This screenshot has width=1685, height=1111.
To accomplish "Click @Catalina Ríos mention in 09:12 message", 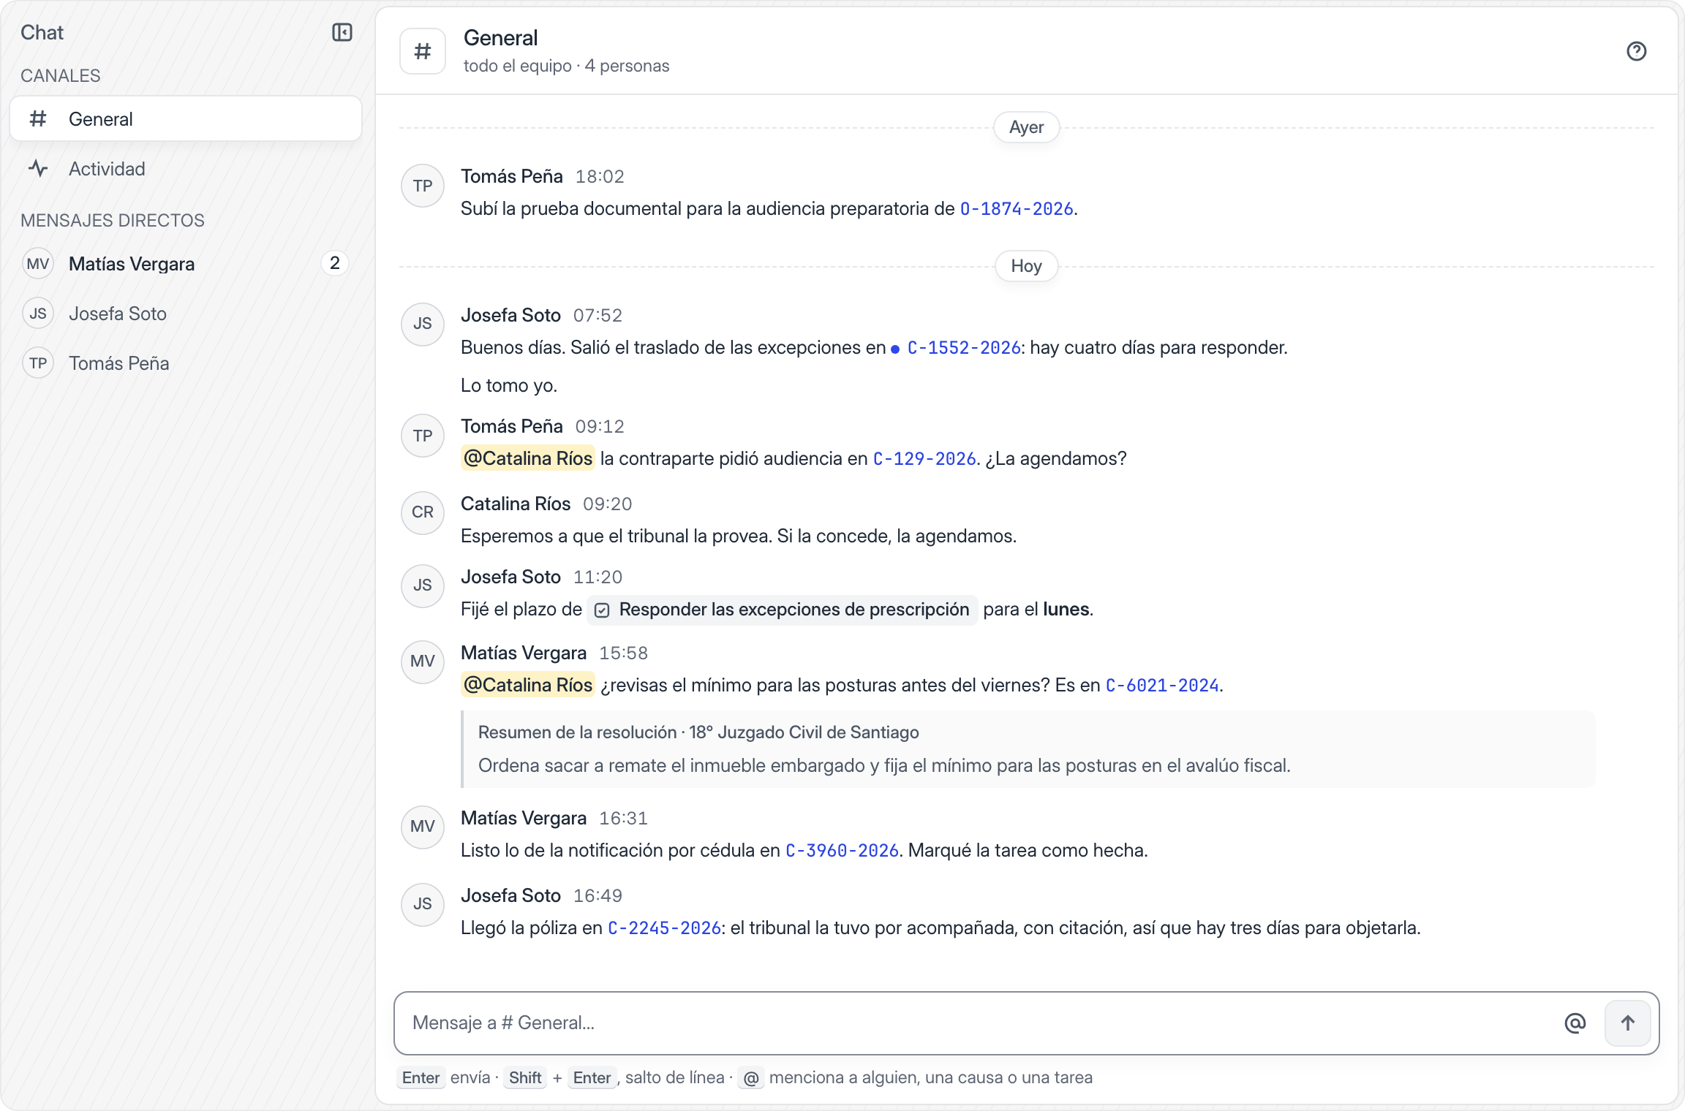I will point(528,459).
